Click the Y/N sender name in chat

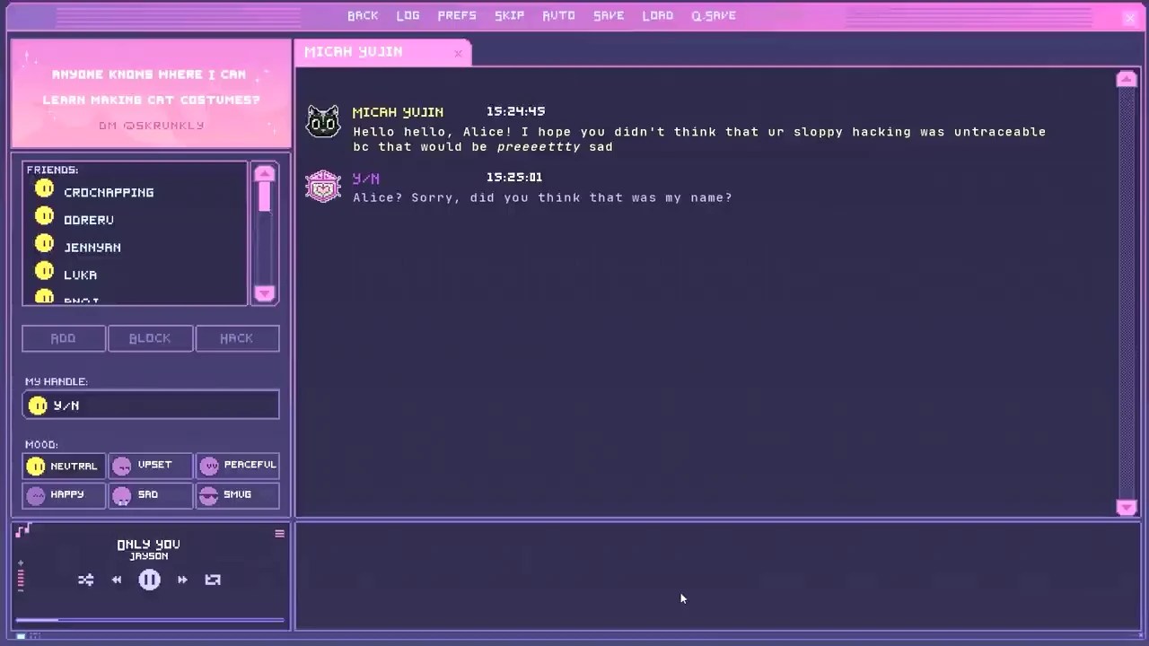(x=365, y=178)
